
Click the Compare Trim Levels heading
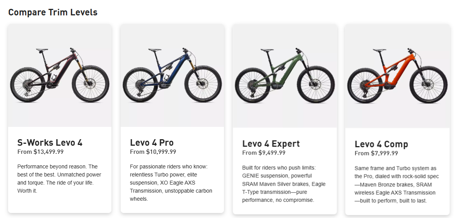[x=53, y=12]
